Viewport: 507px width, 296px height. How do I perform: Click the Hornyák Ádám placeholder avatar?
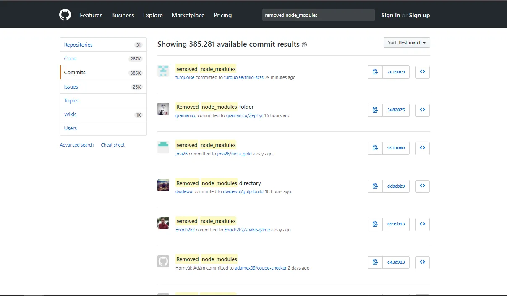point(163,261)
